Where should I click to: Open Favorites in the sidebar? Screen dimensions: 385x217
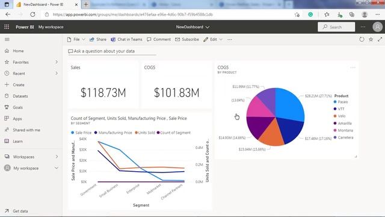[20, 62]
